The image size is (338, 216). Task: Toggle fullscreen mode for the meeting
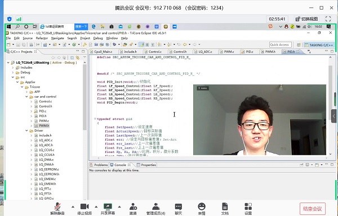click(x=328, y=19)
